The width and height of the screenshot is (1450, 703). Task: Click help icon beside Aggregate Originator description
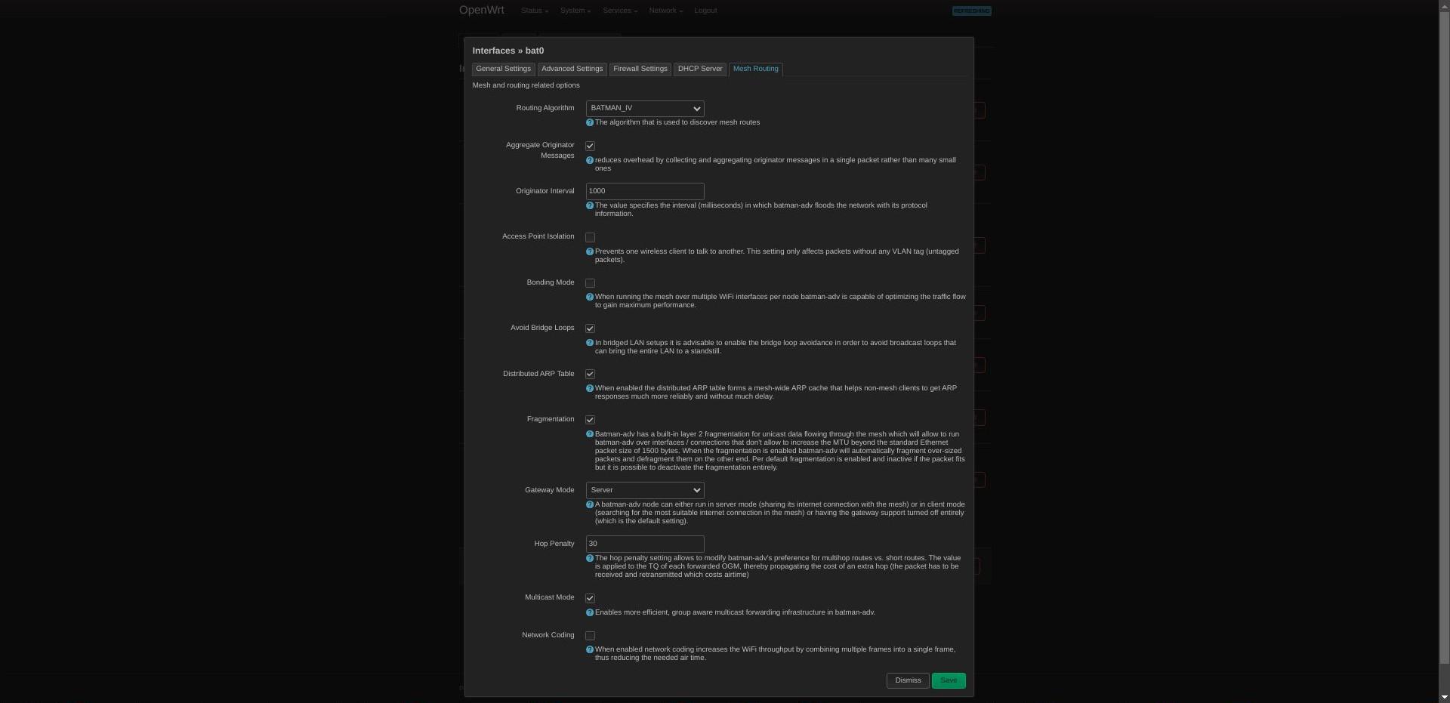[590, 160]
